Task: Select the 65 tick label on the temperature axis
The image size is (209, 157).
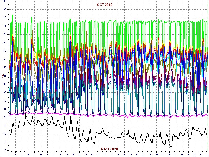Action: click(5, 43)
